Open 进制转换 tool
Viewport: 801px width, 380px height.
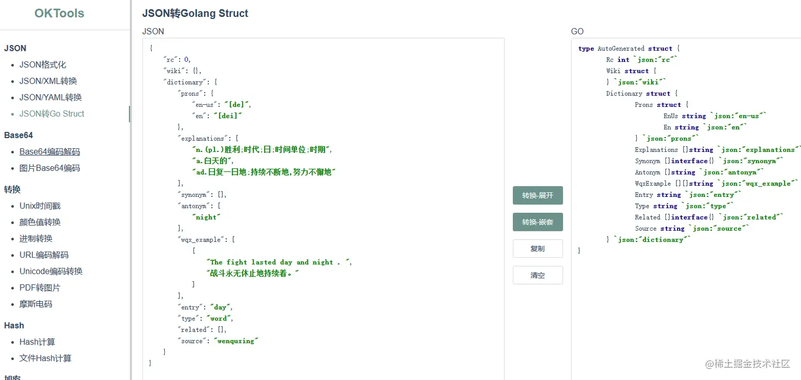click(x=36, y=239)
